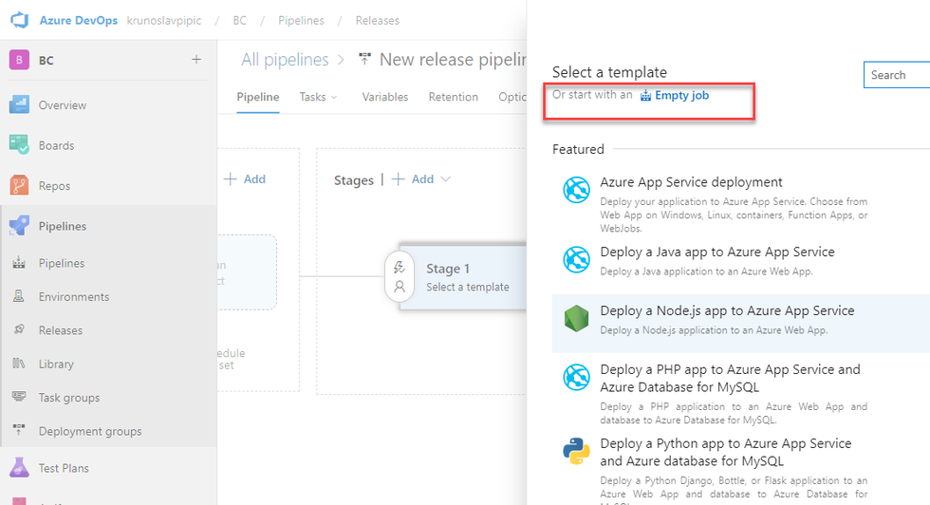
Task: Click the PHP app template icon
Action: click(576, 377)
